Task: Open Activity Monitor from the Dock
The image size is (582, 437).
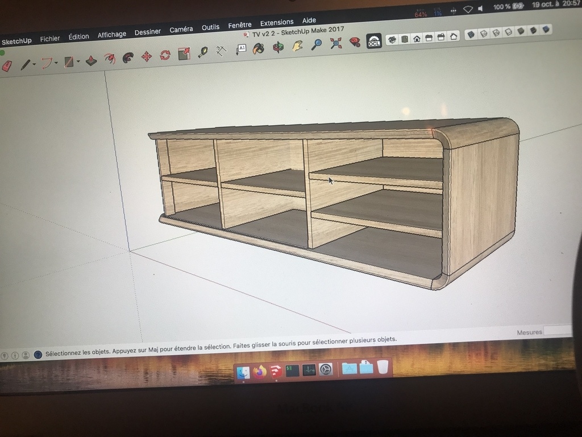Action: click(x=309, y=370)
